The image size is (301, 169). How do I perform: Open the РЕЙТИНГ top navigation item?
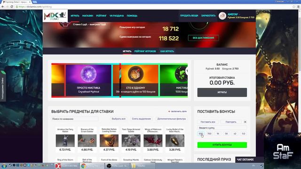(x=101, y=15)
